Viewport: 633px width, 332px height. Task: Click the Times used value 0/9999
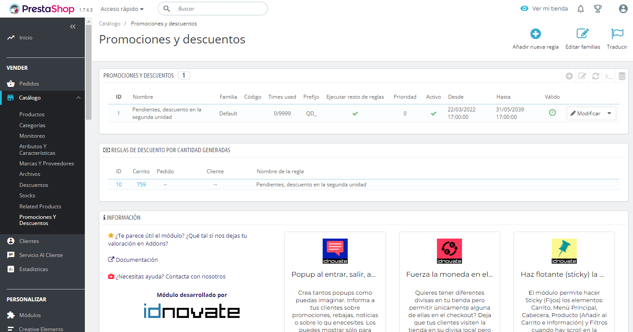282,114
